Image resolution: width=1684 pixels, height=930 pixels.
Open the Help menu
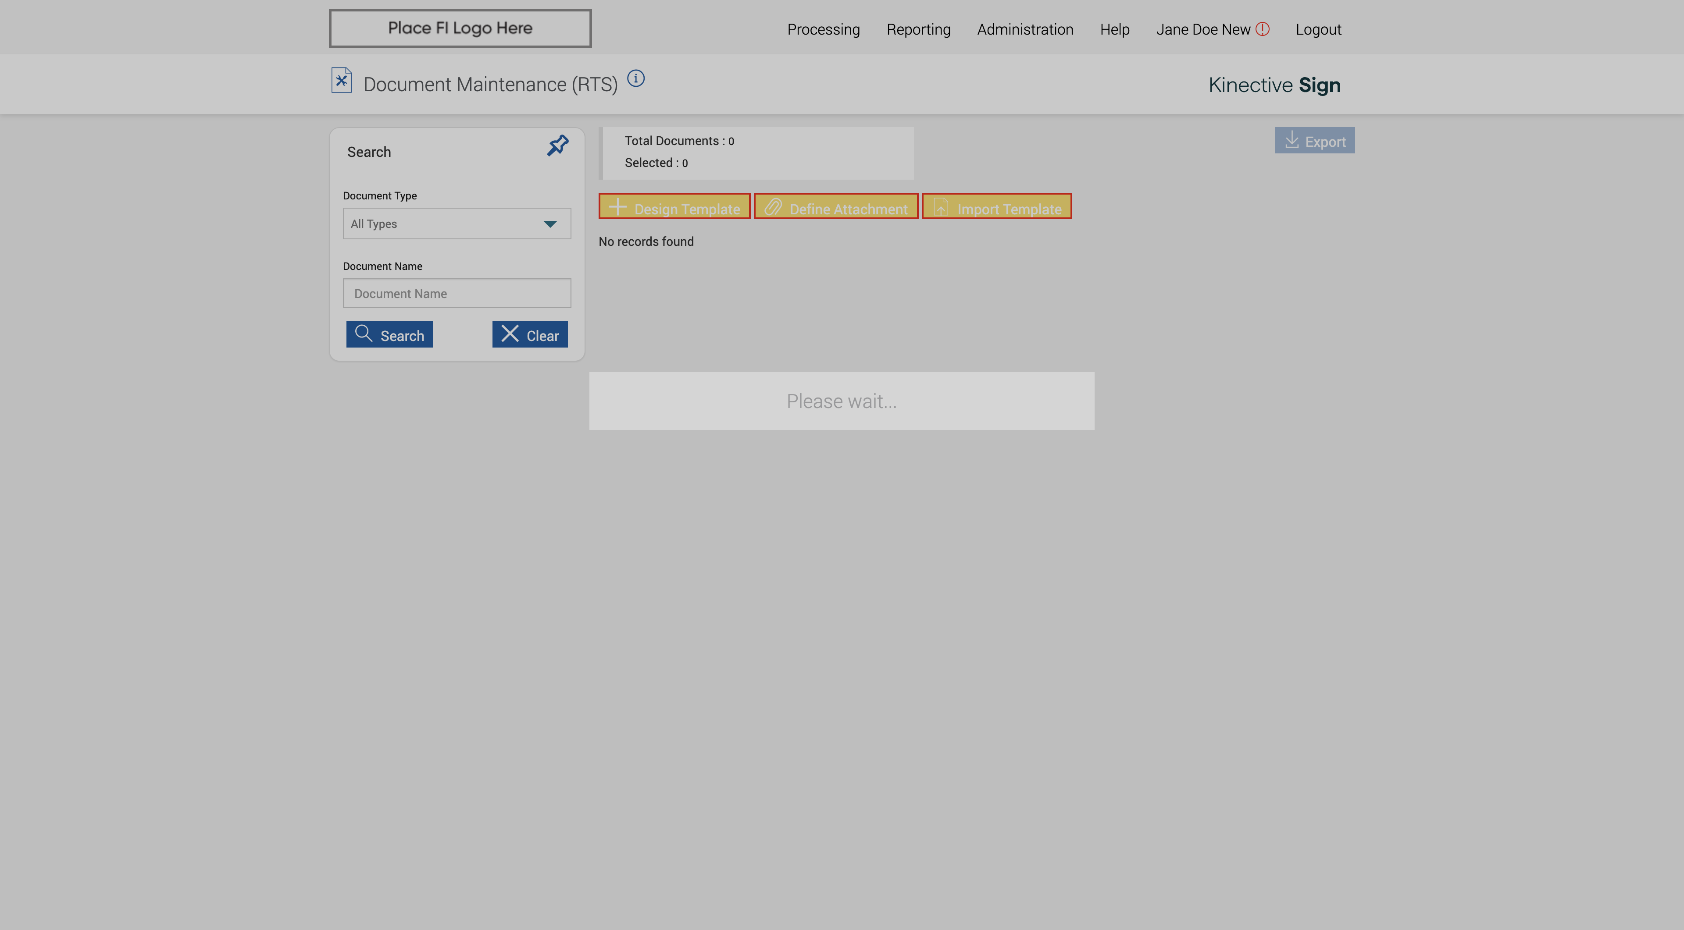coord(1114,29)
